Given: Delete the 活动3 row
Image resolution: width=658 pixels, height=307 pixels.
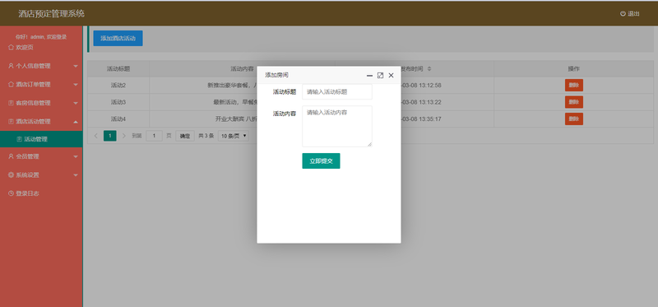Looking at the screenshot, I should pos(573,102).
